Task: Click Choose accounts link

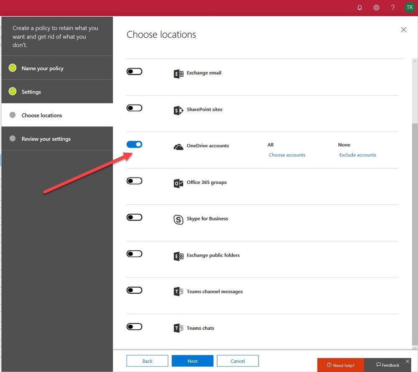Action: click(287, 155)
